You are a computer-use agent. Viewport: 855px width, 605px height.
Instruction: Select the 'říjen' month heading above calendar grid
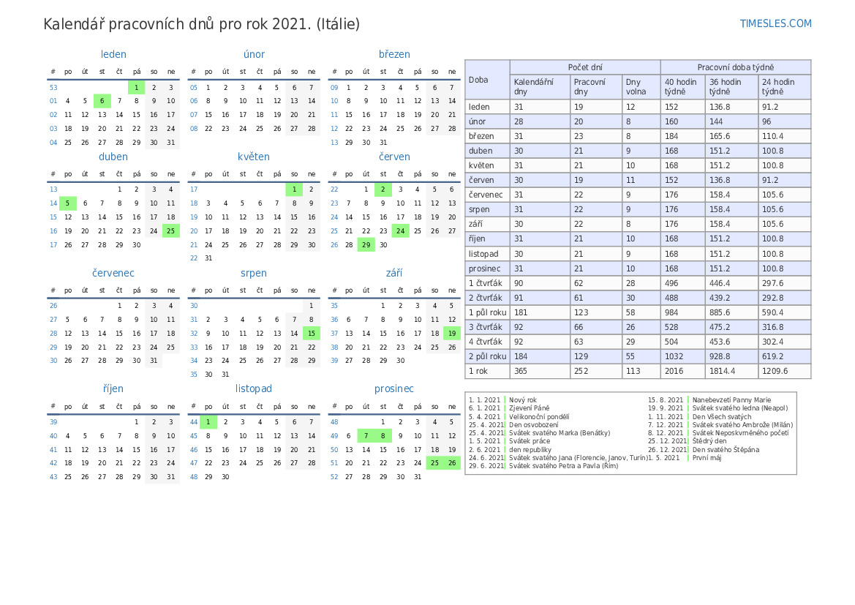(113, 388)
